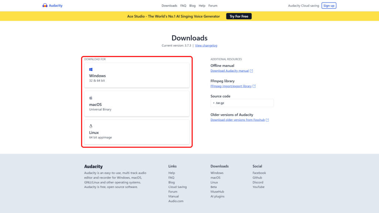Click the Audacity Cloud saving link
This screenshot has height=213, width=379.
pyautogui.click(x=303, y=6)
